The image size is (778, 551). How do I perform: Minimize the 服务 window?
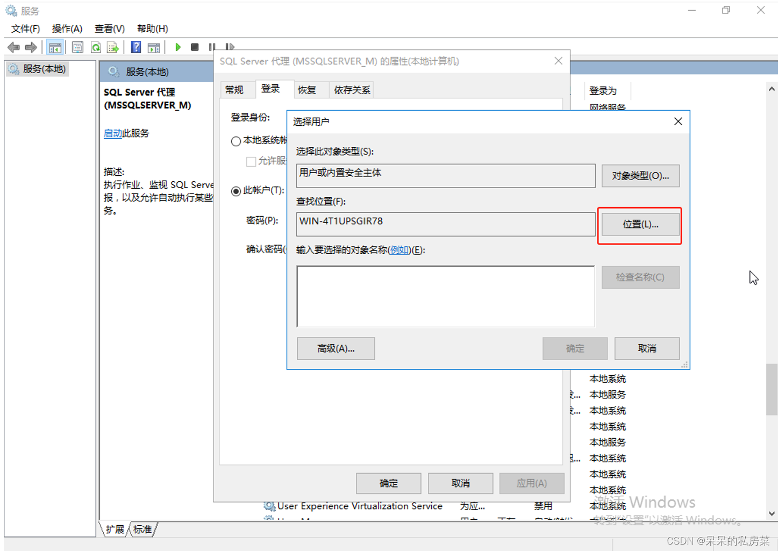[692, 10]
